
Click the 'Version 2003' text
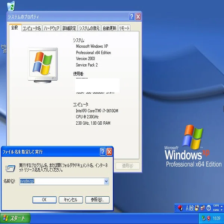[85, 59]
